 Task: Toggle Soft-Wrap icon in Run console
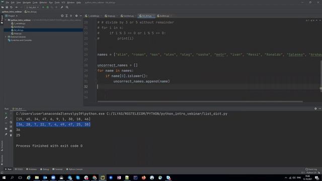point(11,122)
